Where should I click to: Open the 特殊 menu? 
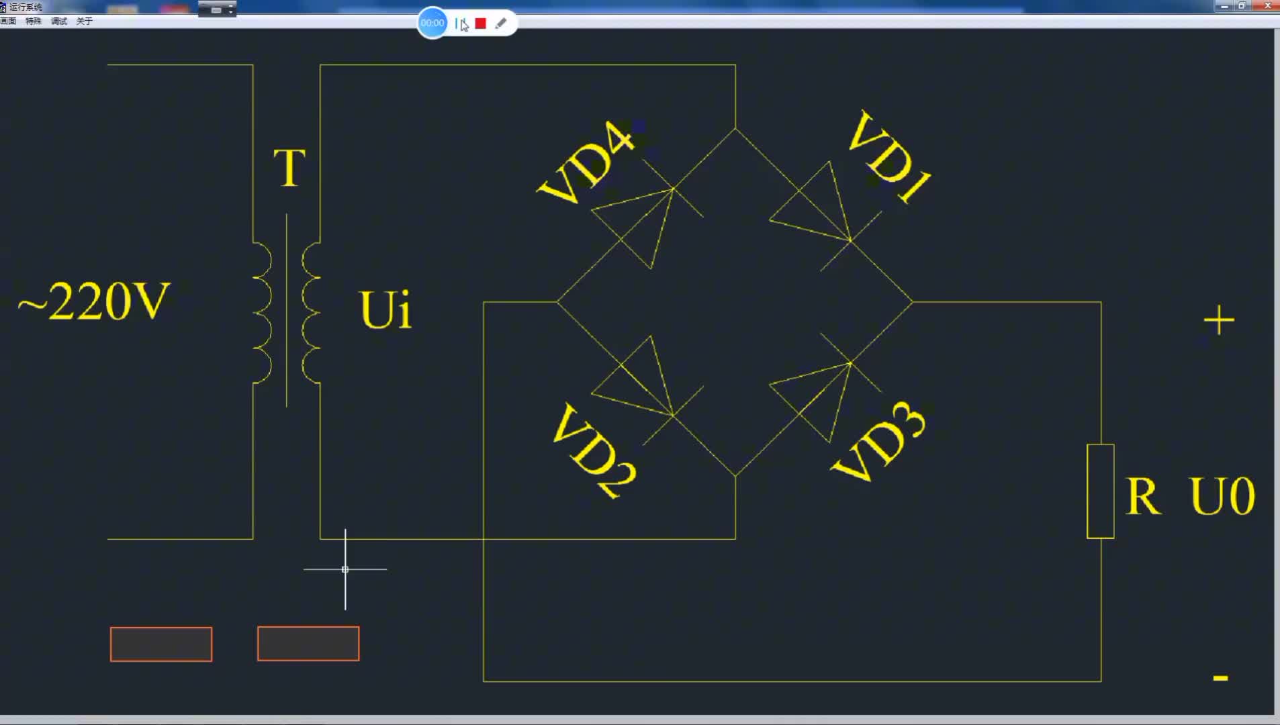[x=33, y=21]
